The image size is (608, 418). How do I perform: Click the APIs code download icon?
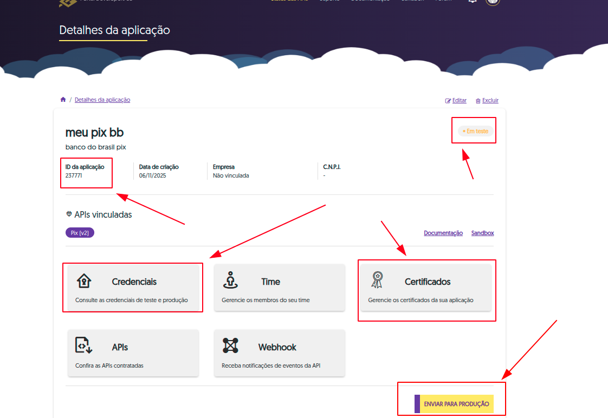tap(84, 346)
